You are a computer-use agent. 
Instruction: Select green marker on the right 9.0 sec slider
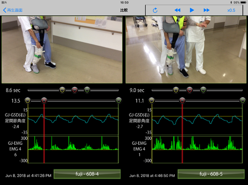tap(203, 90)
